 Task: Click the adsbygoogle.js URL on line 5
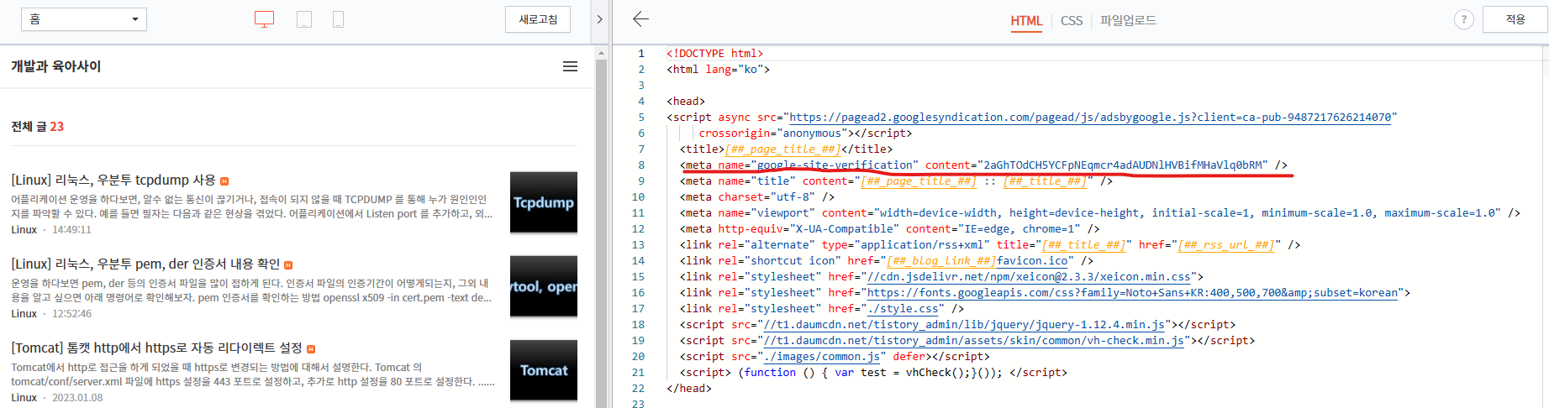tap(1090, 118)
